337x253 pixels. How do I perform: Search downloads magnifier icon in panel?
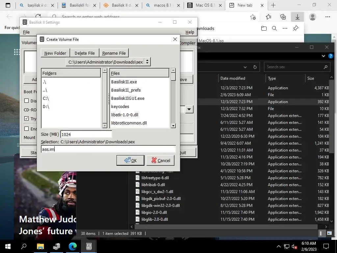point(274,28)
